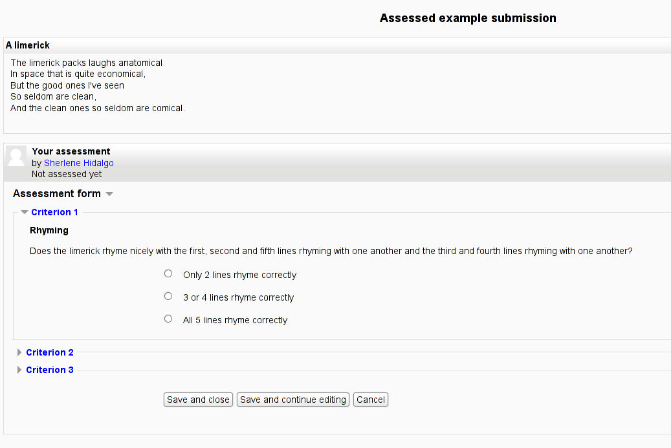Select 'Only 2 lines rhyme correctly'
The width and height of the screenshot is (671, 448).
pos(168,273)
